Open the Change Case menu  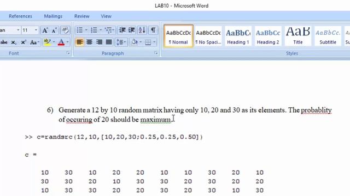[x=34, y=42]
